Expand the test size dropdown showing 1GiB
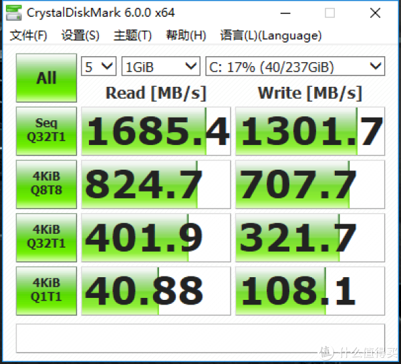The width and height of the screenshot is (401, 364). pos(161,66)
